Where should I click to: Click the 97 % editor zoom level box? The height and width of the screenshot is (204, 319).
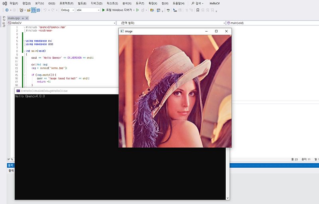coord(10,159)
